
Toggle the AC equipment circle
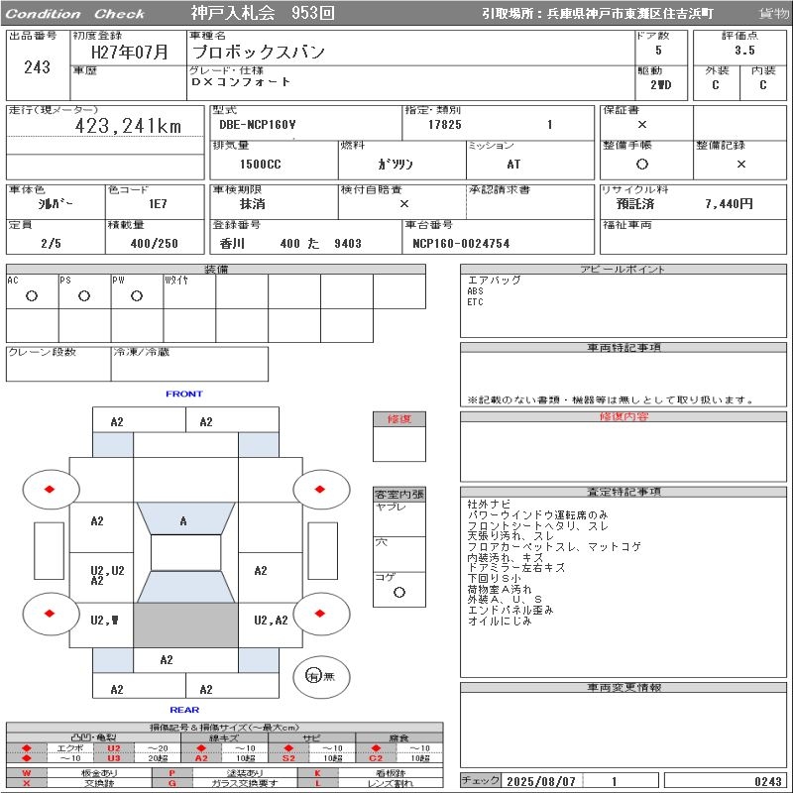[32, 295]
